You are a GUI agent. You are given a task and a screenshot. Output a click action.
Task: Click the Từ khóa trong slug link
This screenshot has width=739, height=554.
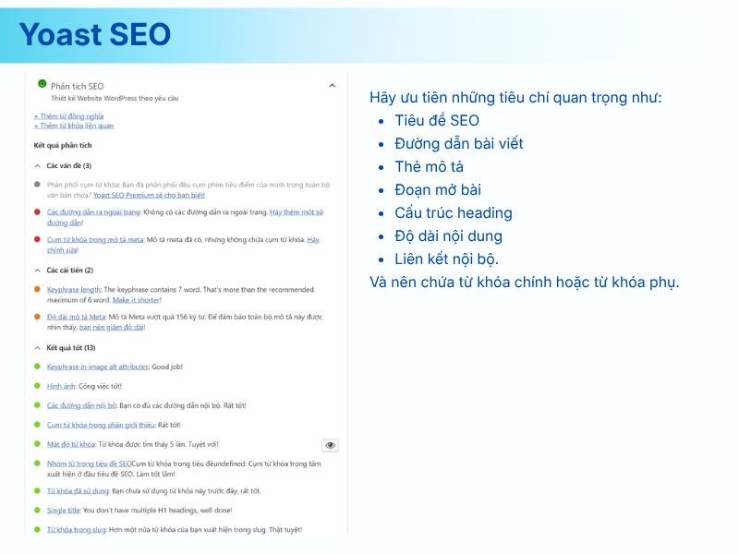pyautogui.click(x=77, y=530)
